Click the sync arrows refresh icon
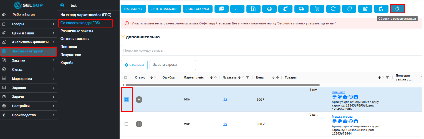424x139 pixels. pyautogui.click(x=333, y=9)
